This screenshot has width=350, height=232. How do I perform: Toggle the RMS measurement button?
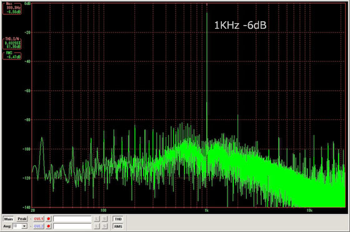118,226
